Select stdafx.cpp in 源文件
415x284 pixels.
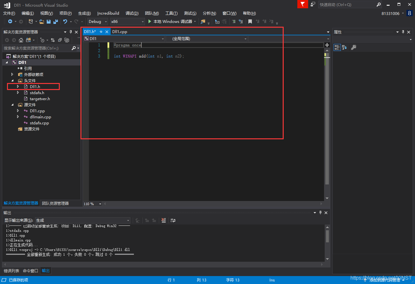(39, 123)
